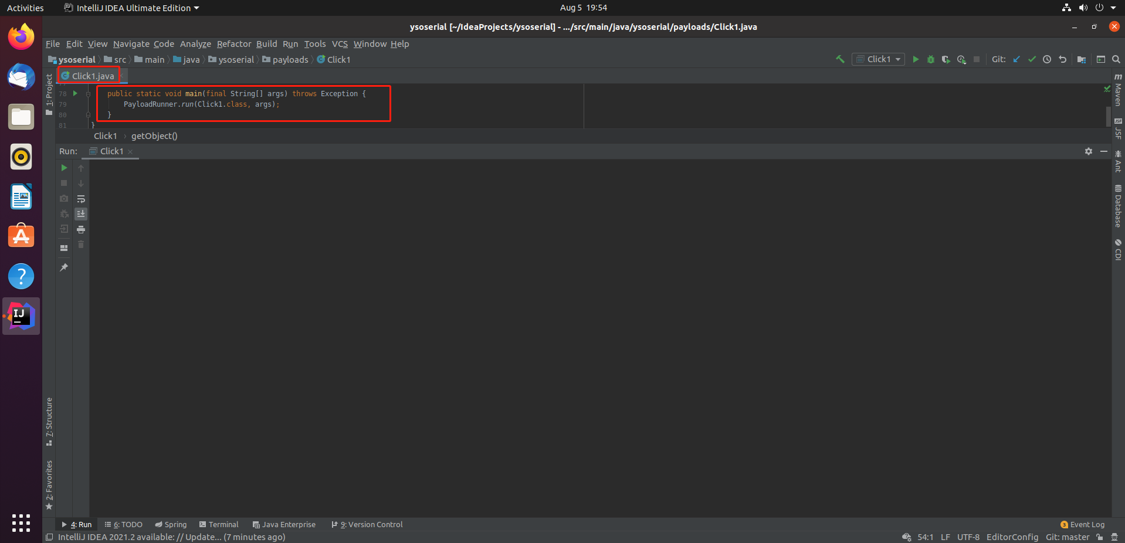Click the Build project hammer icon
This screenshot has width=1125, height=543.
[x=840, y=59]
